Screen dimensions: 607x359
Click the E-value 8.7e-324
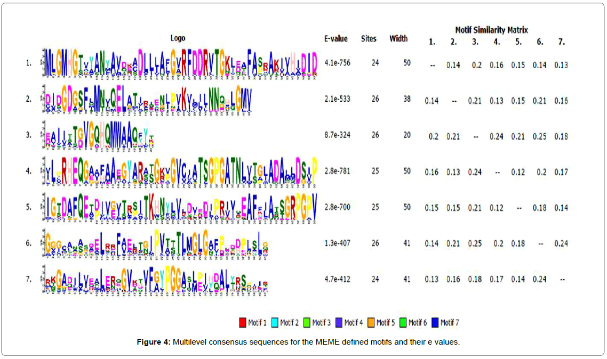coord(338,135)
